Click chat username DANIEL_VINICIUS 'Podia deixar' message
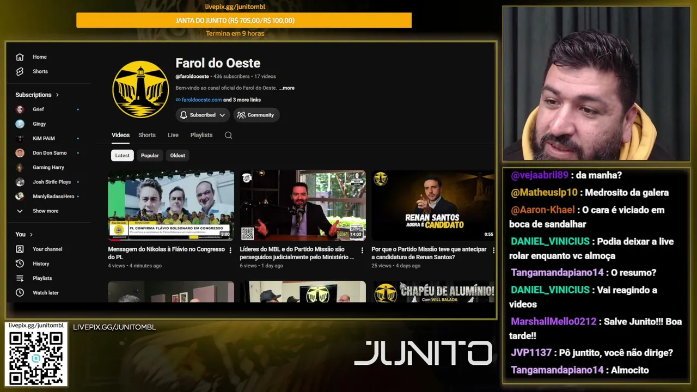The height and width of the screenshot is (392, 697). click(x=550, y=242)
